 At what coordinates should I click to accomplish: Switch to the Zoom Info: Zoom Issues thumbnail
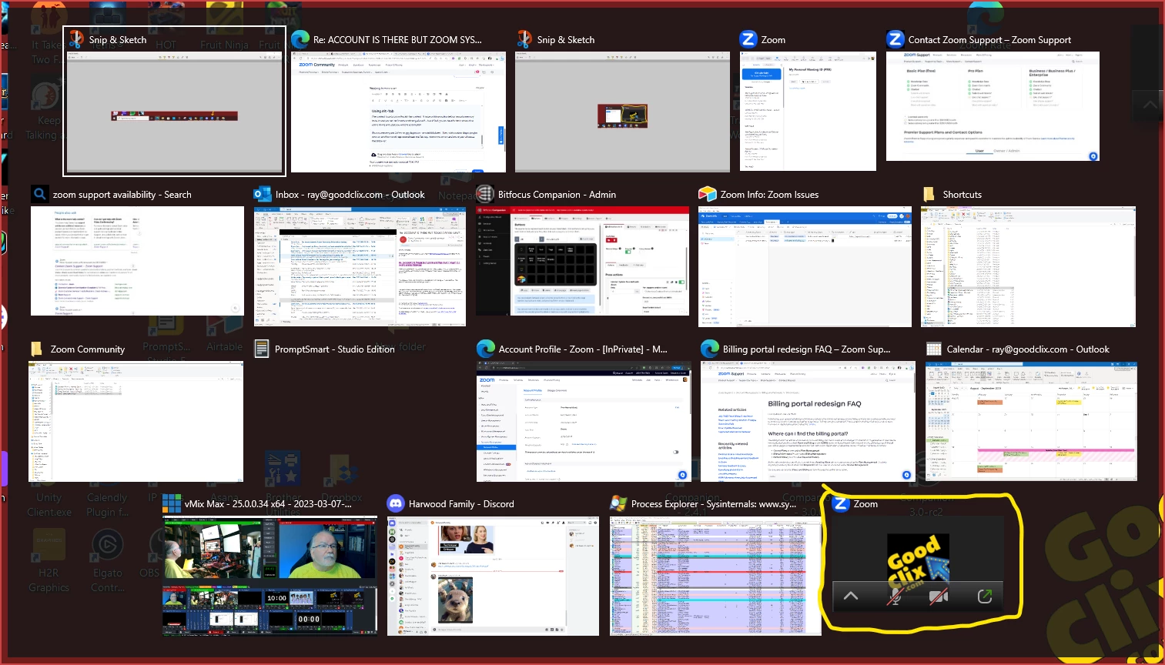(805, 266)
